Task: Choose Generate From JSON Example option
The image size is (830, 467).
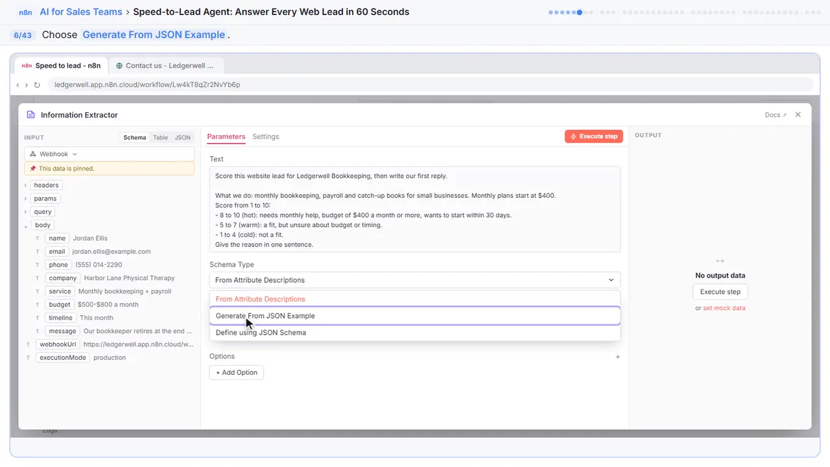Action: (415, 316)
